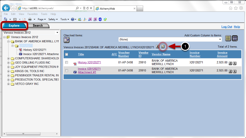Sort by Invoice Amount column header

click(222, 54)
